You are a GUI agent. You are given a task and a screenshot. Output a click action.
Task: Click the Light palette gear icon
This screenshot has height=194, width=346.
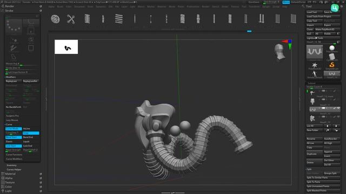coord(41,191)
